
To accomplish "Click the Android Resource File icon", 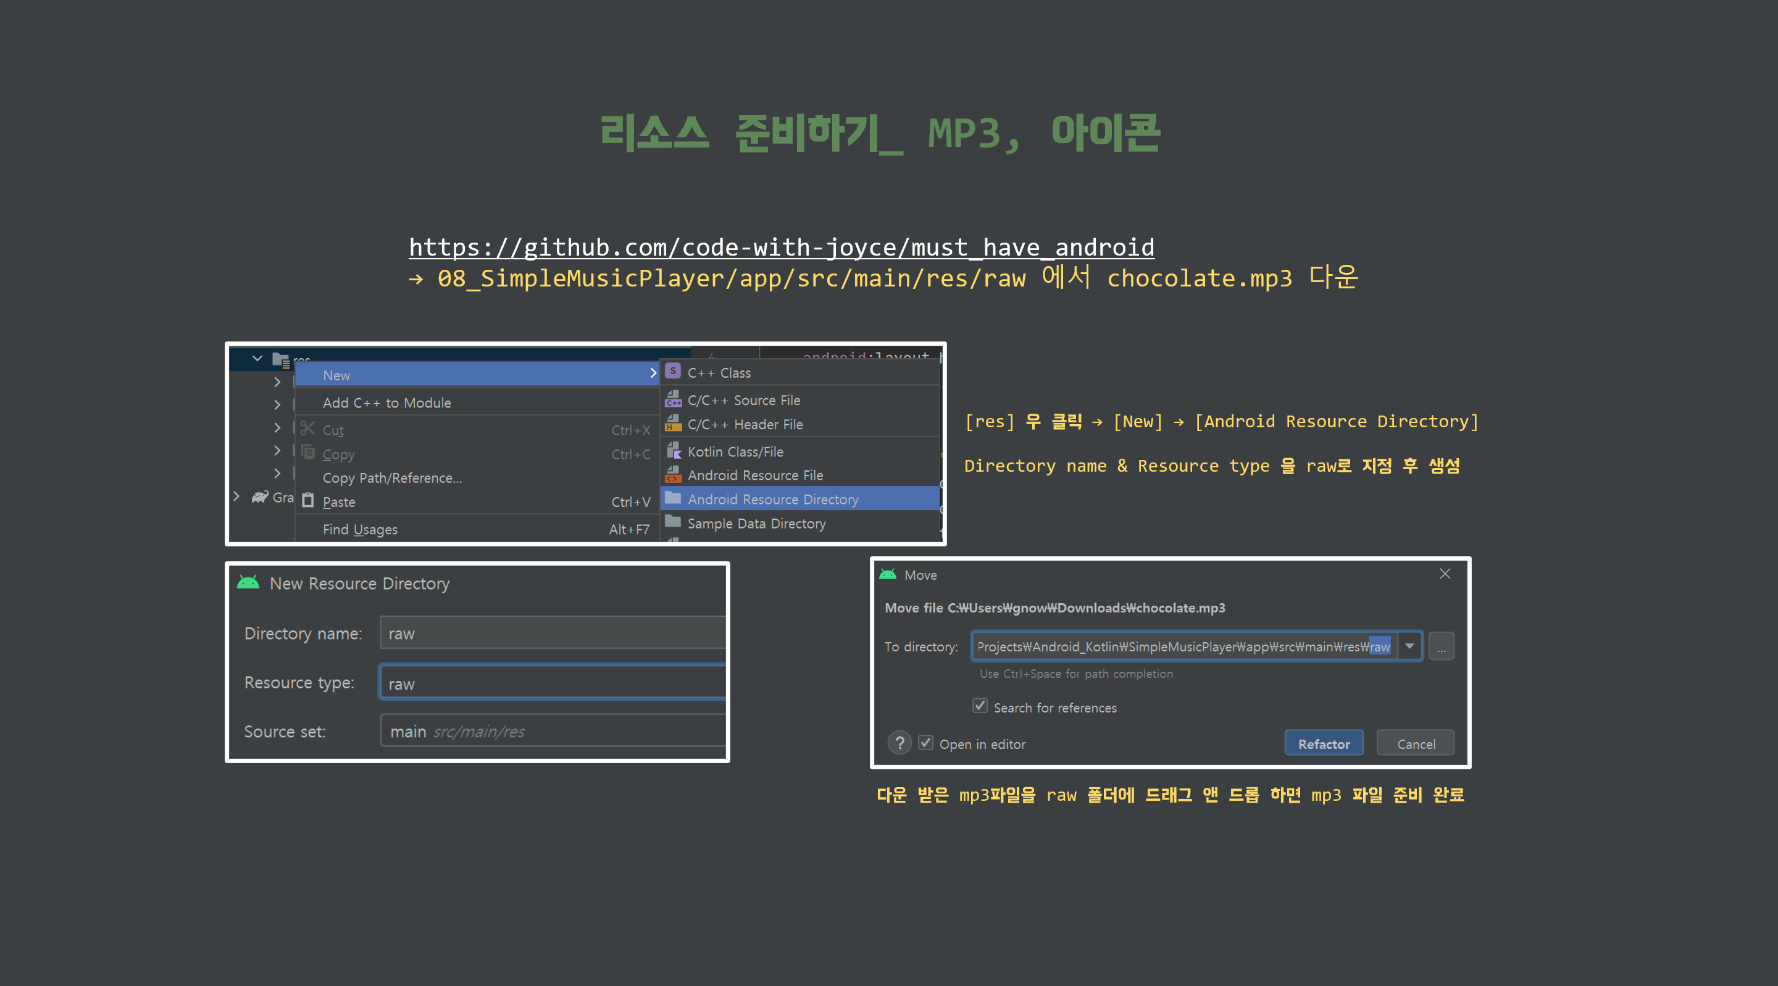I will pos(673,474).
